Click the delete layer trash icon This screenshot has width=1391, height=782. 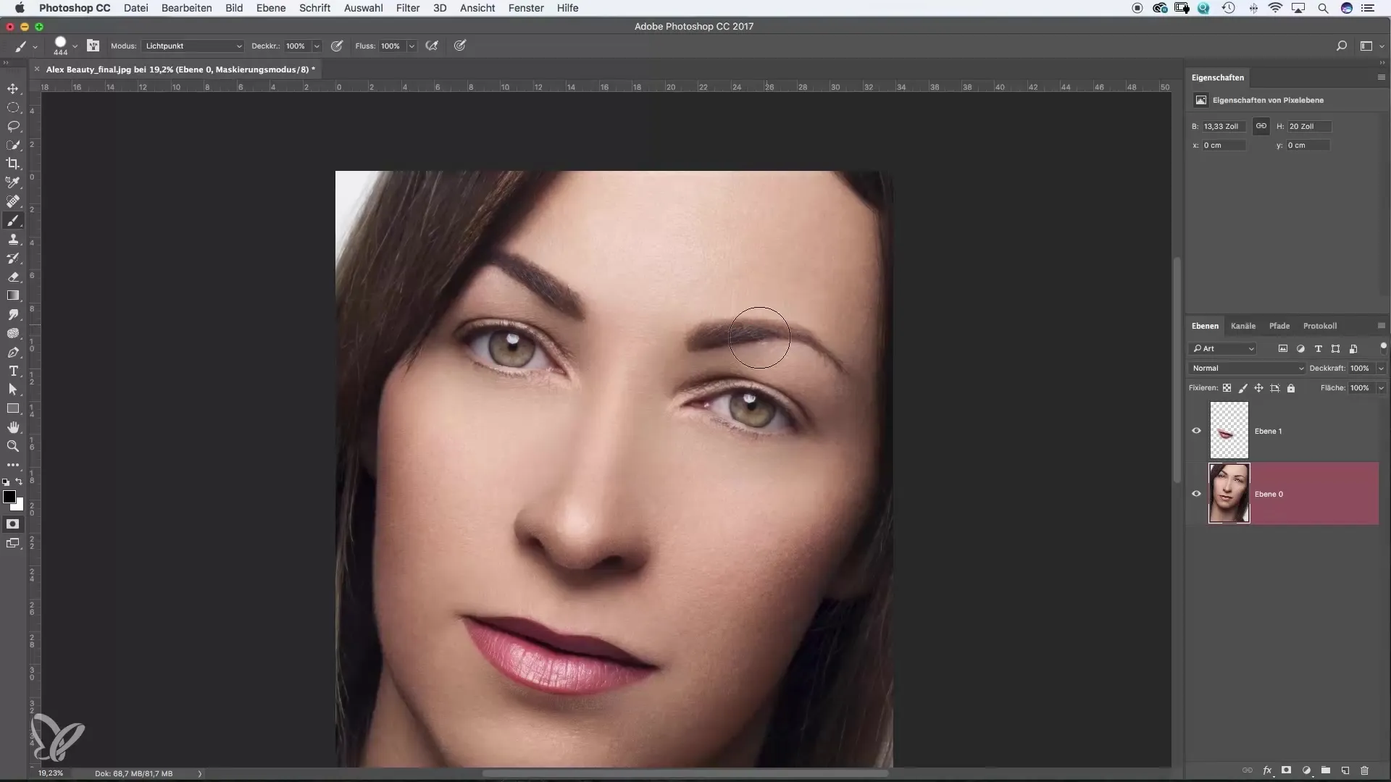[1365, 771]
